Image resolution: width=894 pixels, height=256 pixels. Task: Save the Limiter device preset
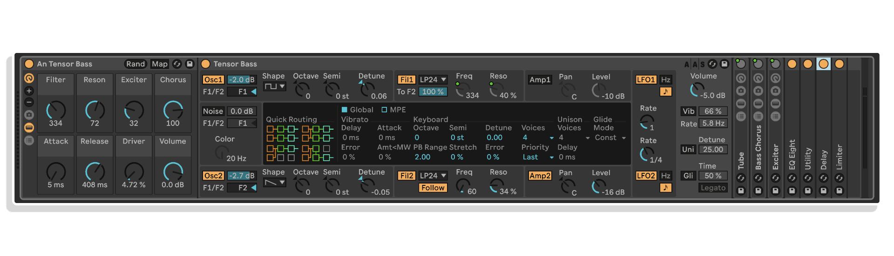839,190
